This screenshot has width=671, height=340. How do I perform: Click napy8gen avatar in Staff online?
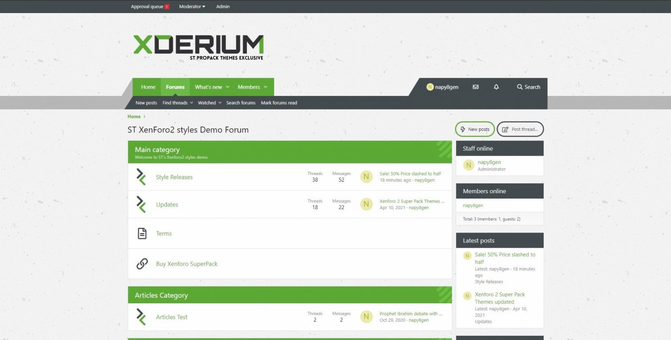point(469,166)
